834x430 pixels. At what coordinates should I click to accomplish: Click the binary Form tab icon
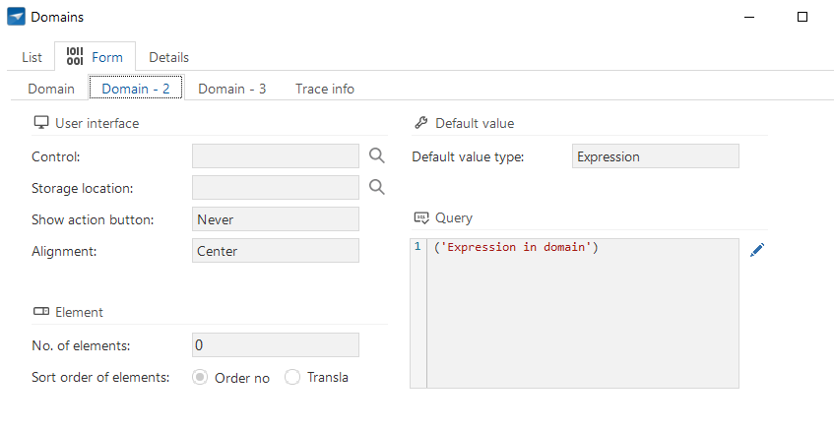pyautogui.click(x=75, y=56)
